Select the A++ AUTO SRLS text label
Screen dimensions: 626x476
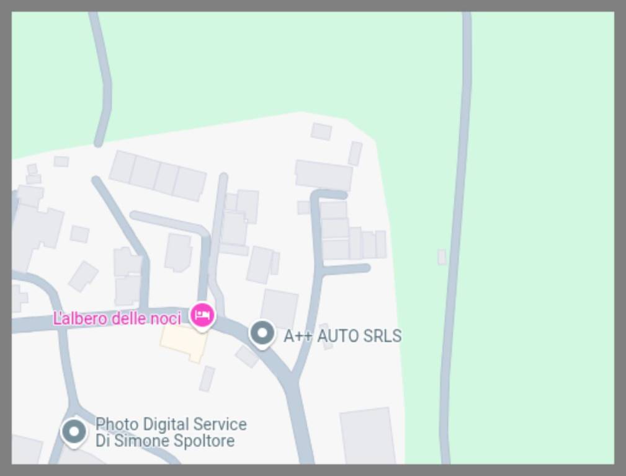point(342,336)
